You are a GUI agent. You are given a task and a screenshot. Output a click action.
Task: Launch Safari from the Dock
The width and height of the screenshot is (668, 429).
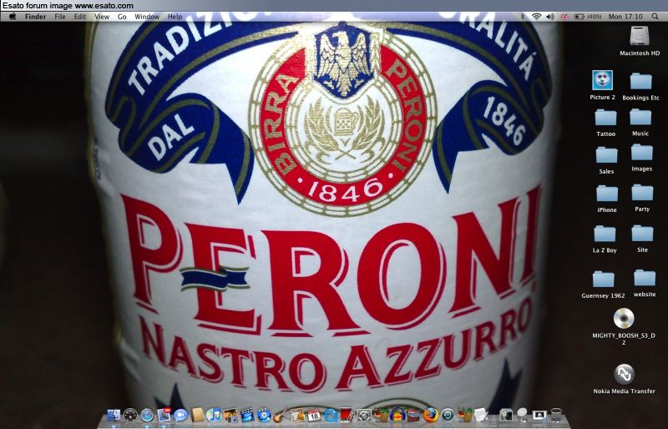[147, 415]
